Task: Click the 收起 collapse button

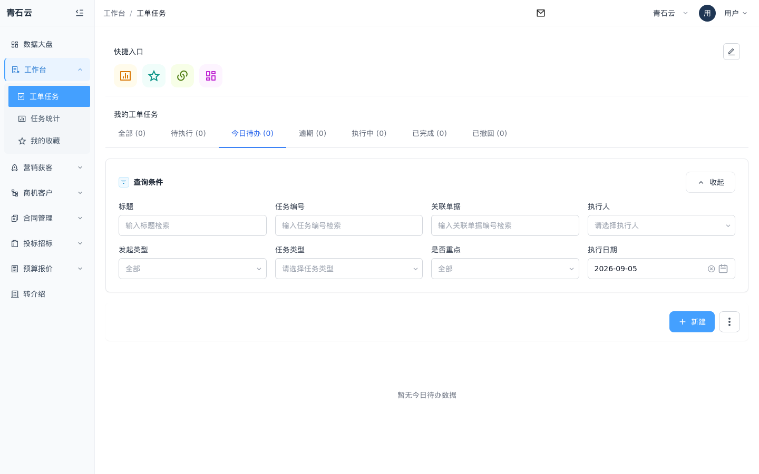Action: (x=711, y=182)
